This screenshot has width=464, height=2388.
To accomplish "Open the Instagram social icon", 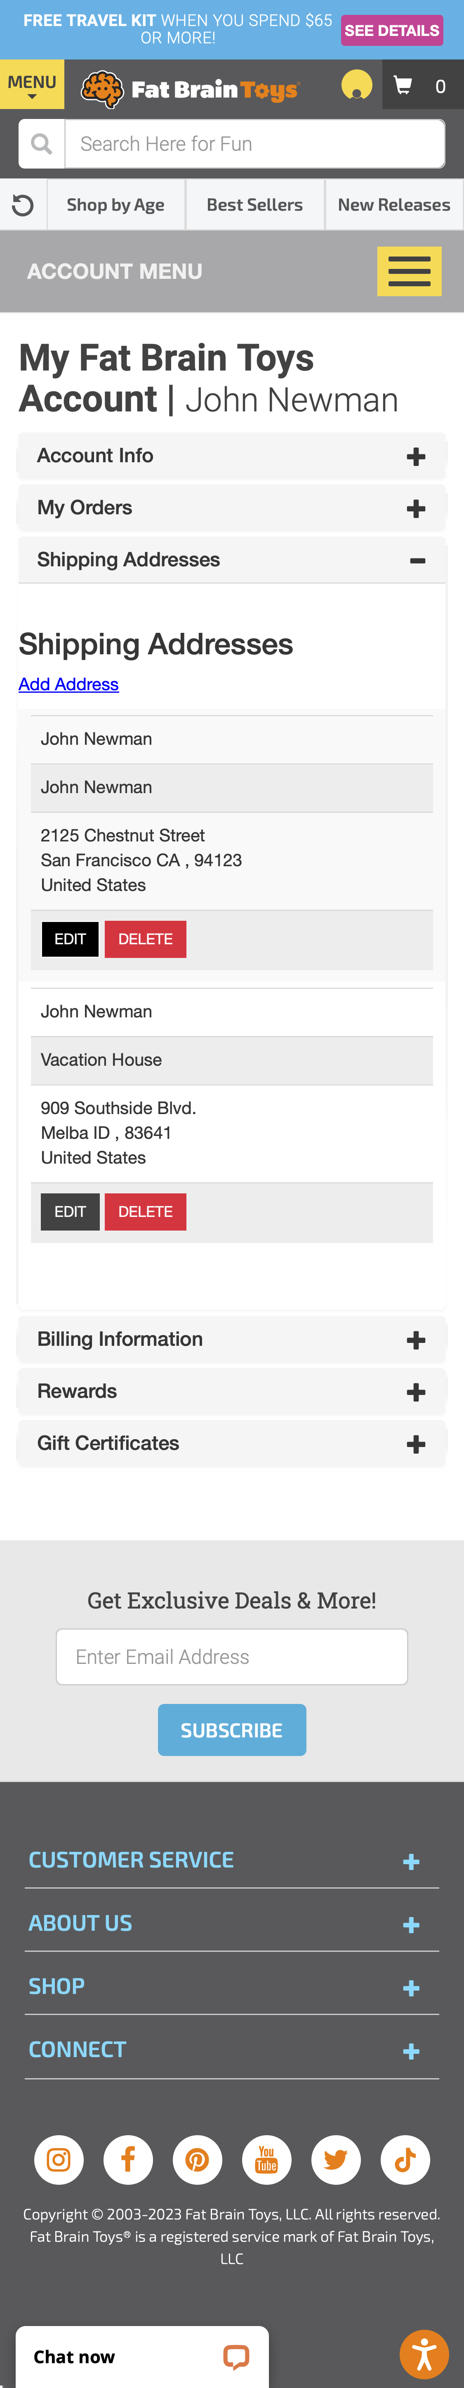I will (58, 2159).
